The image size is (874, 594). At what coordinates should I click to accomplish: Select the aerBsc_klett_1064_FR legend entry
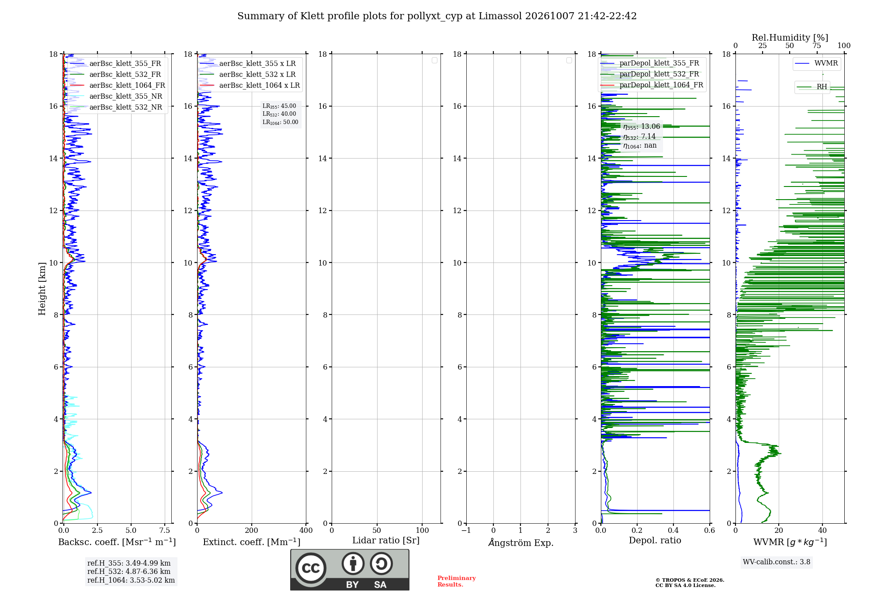coord(118,86)
